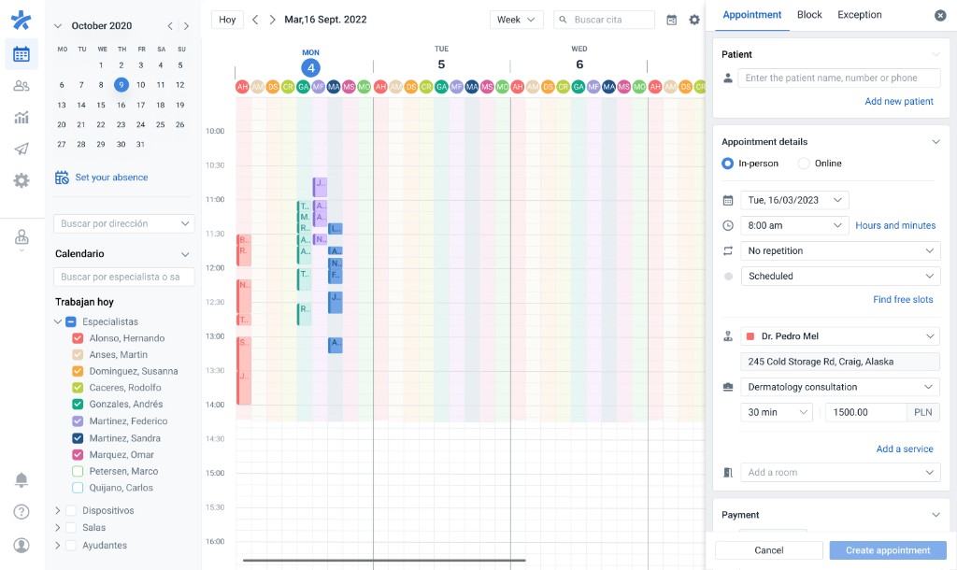Uncheck Alonso, Hernando specialist
Screen dimensions: 957x570
pyautogui.click(x=78, y=338)
